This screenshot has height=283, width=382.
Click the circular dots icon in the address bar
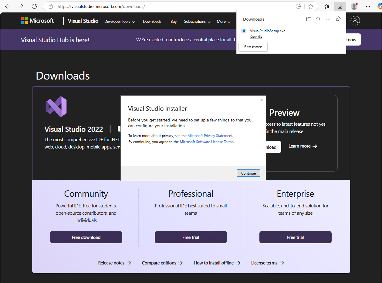coord(298,6)
